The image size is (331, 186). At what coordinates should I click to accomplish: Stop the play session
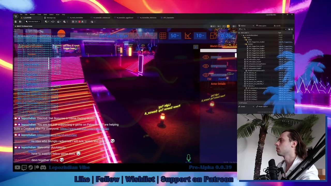[79, 22]
